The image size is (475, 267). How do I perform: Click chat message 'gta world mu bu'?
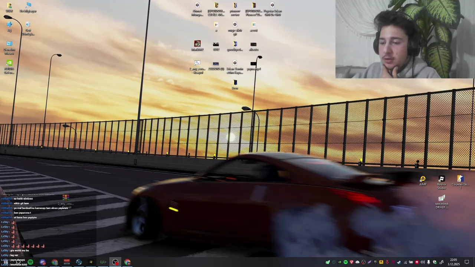coord(19,250)
